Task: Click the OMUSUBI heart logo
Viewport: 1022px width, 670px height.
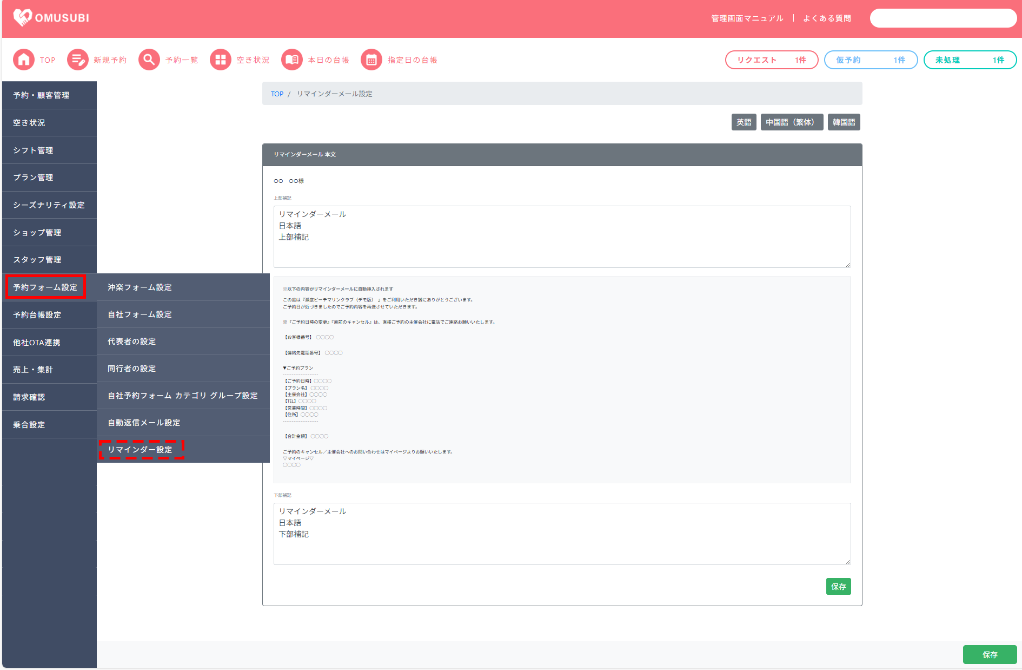Action: click(23, 18)
